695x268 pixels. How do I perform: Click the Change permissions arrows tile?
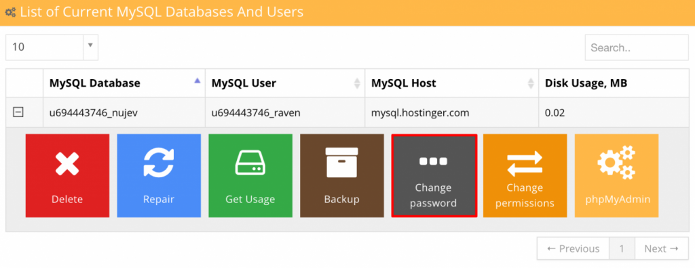point(525,175)
